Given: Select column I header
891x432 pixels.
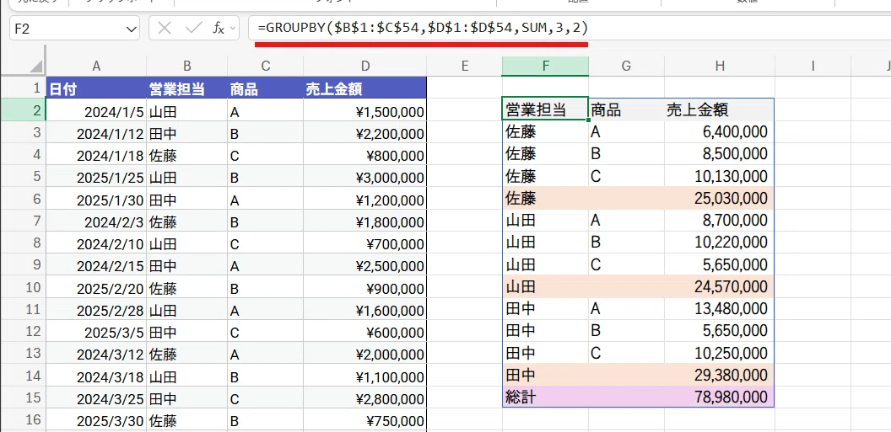Looking at the screenshot, I should tap(813, 67).
